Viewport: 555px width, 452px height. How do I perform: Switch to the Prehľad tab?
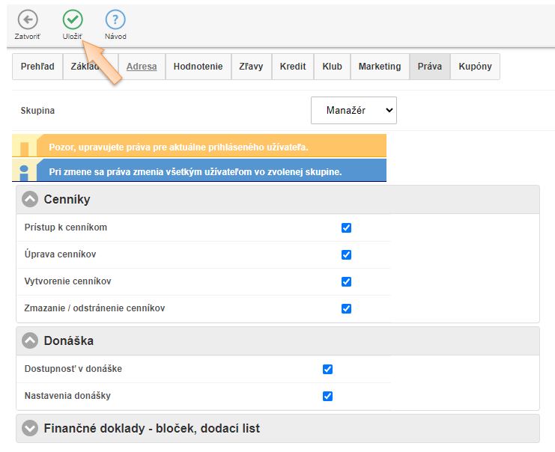pyautogui.click(x=37, y=67)
